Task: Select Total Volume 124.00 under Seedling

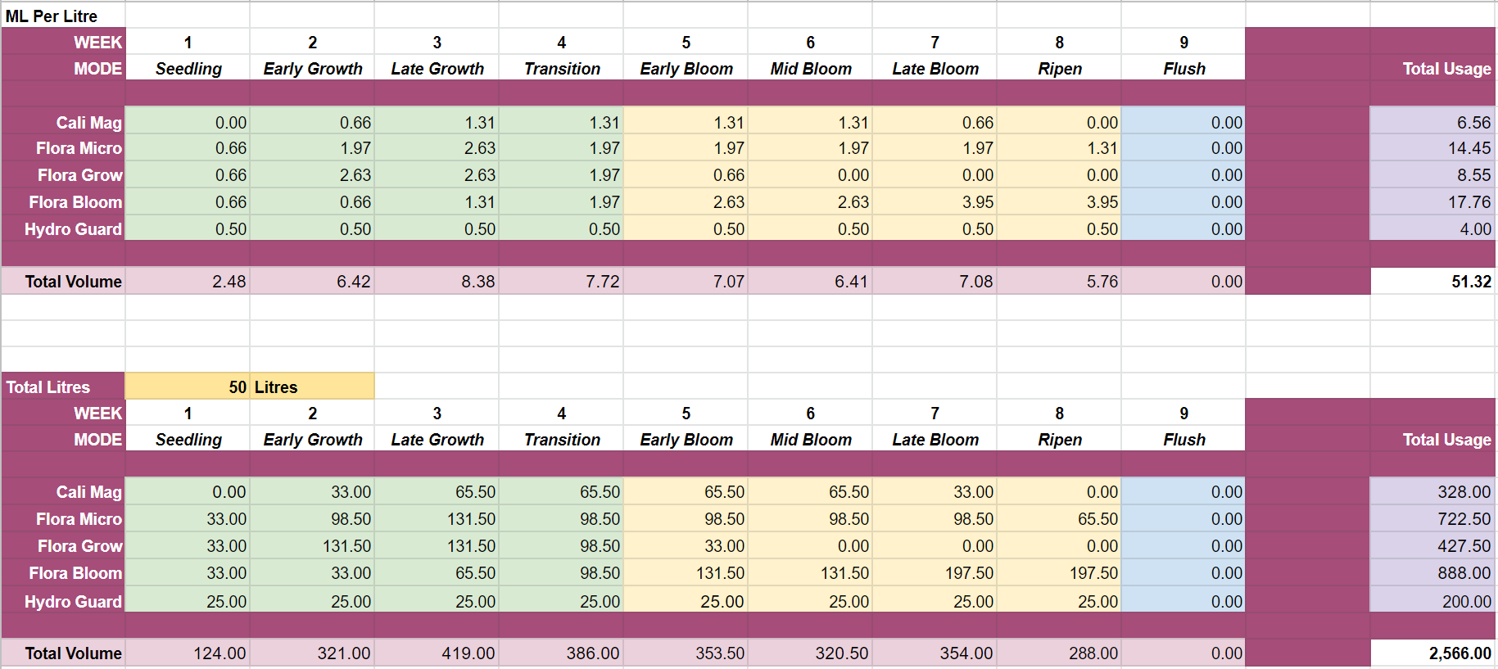Action: coord(188,653)
